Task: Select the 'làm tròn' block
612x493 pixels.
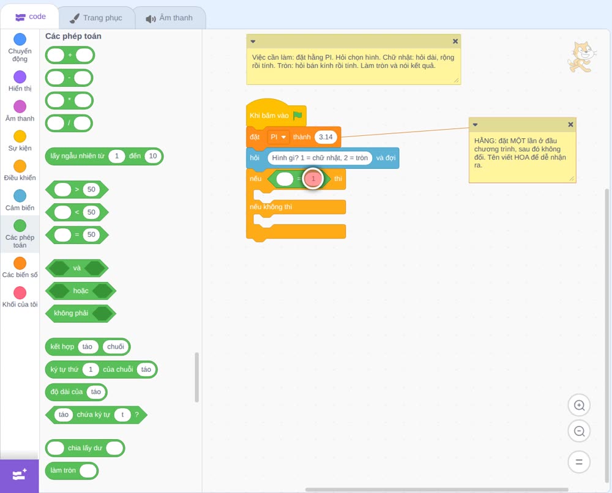Action: pyautogui.click(x=72, y=470)
